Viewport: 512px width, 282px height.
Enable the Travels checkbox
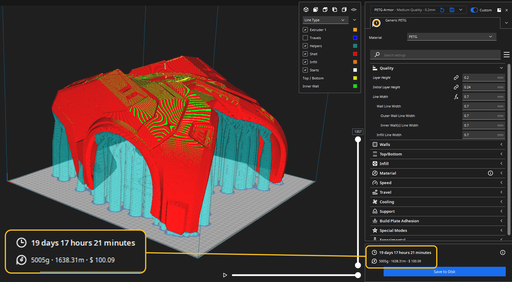[x=305, y=38]
